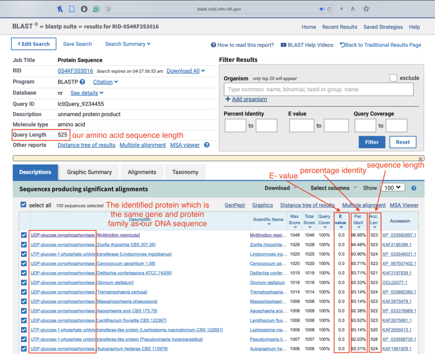Screen dimensions: 435x354
Task: Sort results by Query Cover arrow
Action: coord(324,227)
